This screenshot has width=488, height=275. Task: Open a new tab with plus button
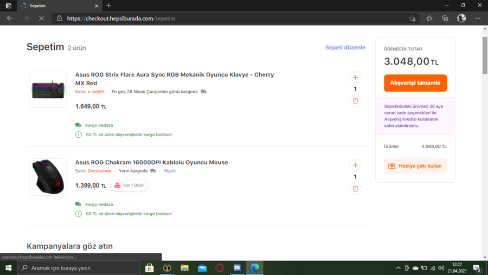108,5
